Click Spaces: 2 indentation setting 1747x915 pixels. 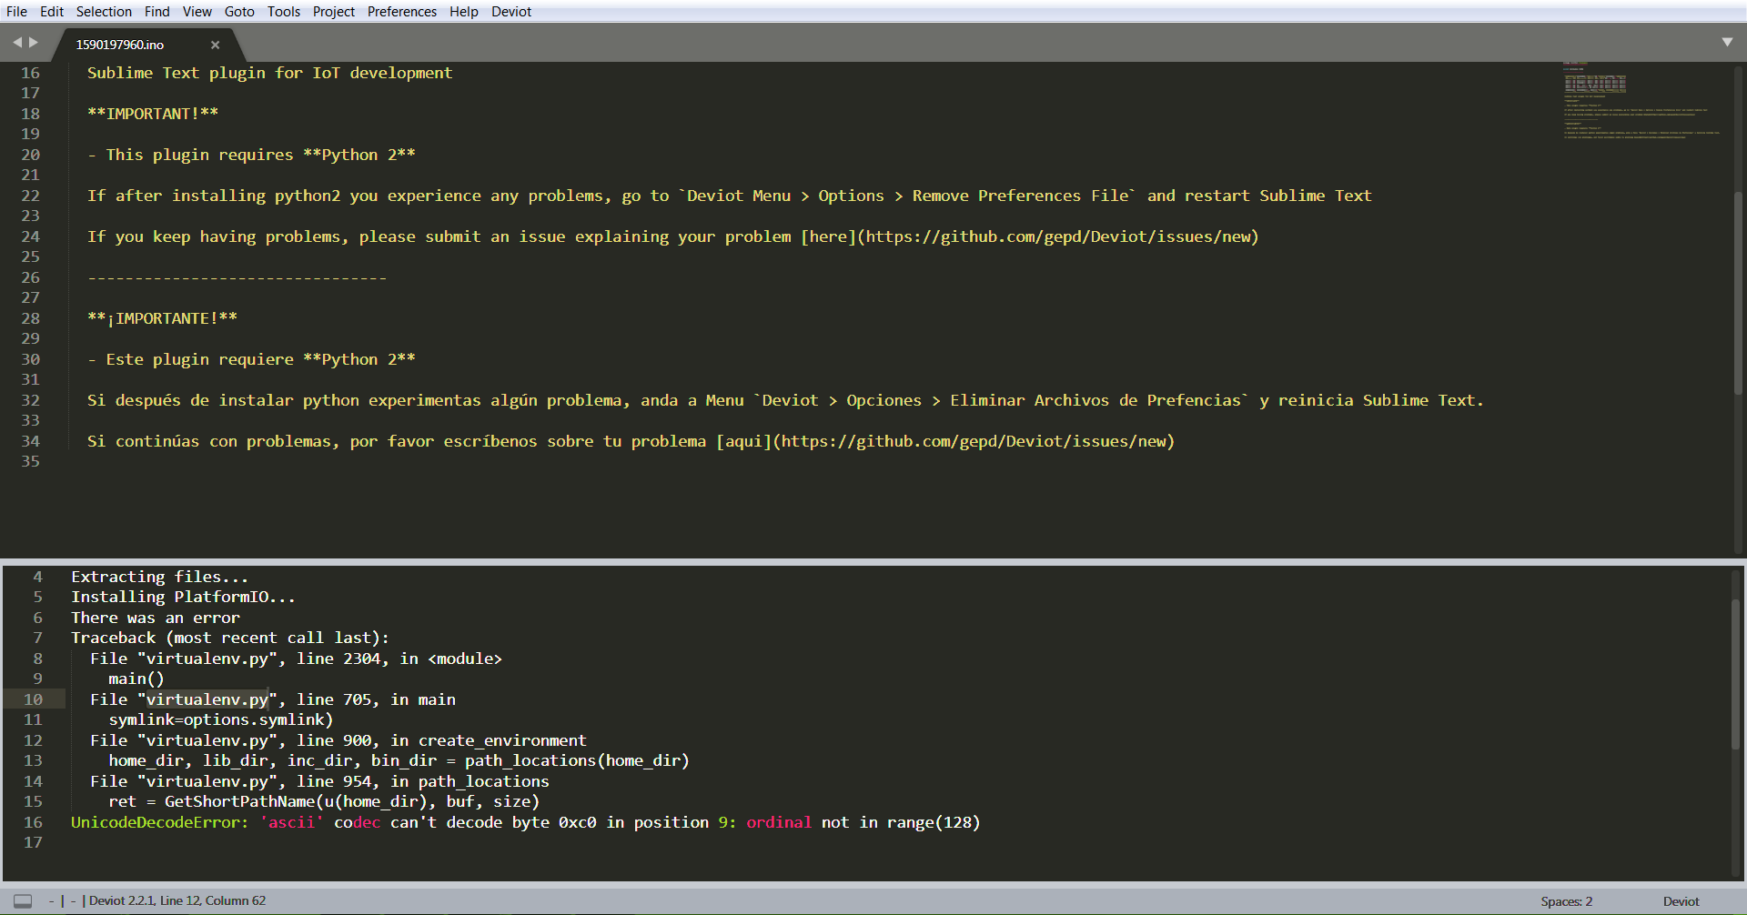(1566, 901)
